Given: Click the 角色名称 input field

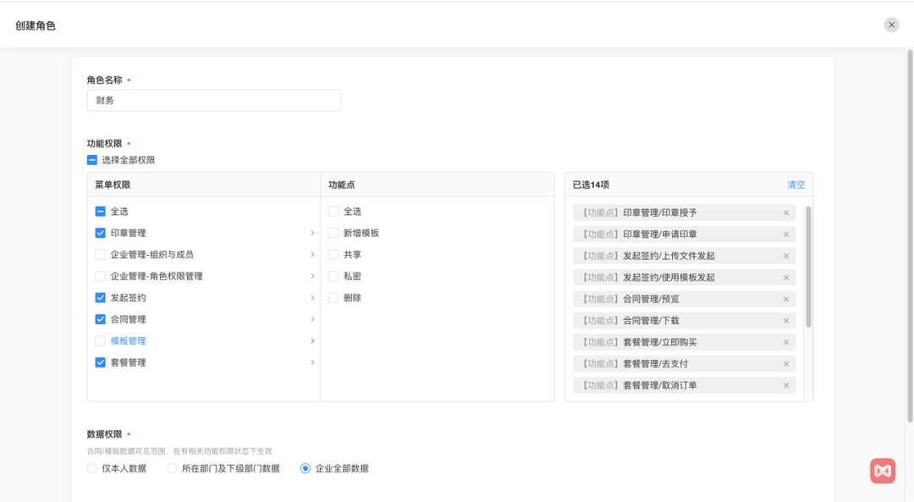Looking at the screenshot, I should point(214,100).
